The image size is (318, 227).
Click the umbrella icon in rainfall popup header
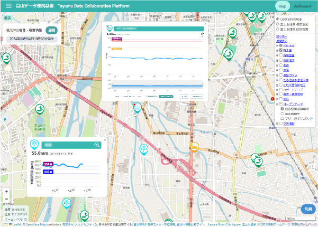[34, 144]
